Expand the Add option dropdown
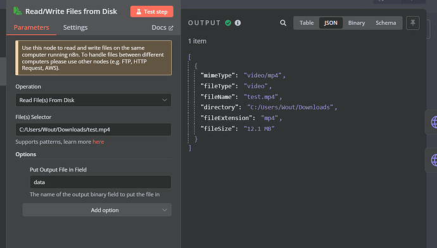 point(97,210)
